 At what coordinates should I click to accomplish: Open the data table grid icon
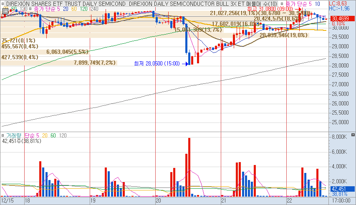[x=5, y=11]
